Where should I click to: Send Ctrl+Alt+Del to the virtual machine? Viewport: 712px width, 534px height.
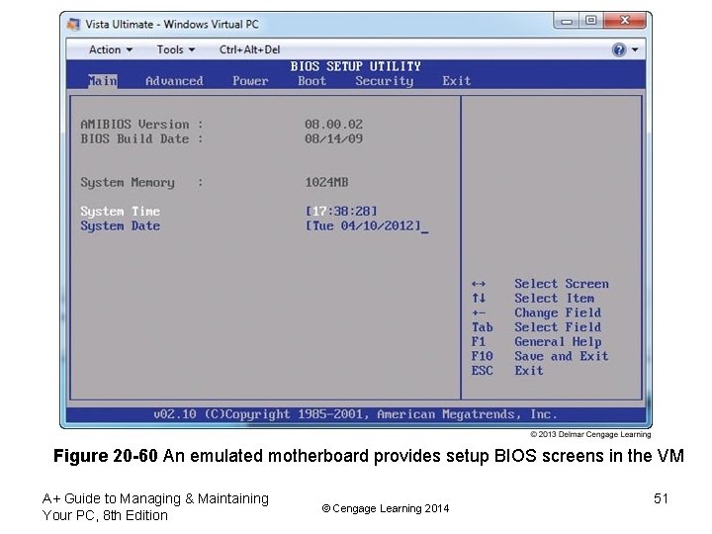(249, 49)
